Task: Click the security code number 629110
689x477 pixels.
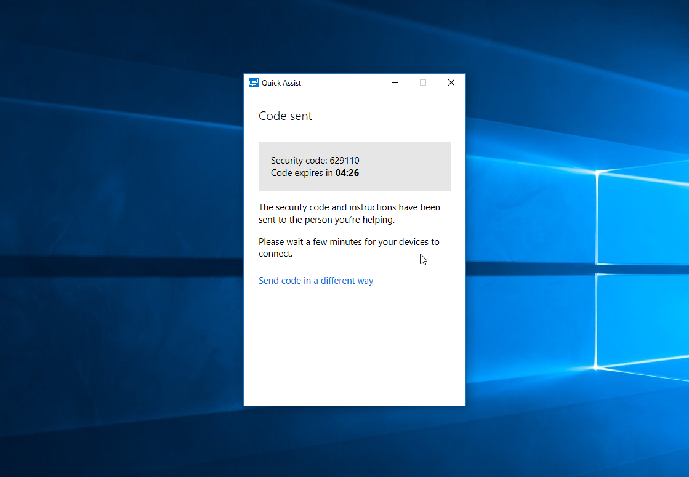Action: [344, 161]
